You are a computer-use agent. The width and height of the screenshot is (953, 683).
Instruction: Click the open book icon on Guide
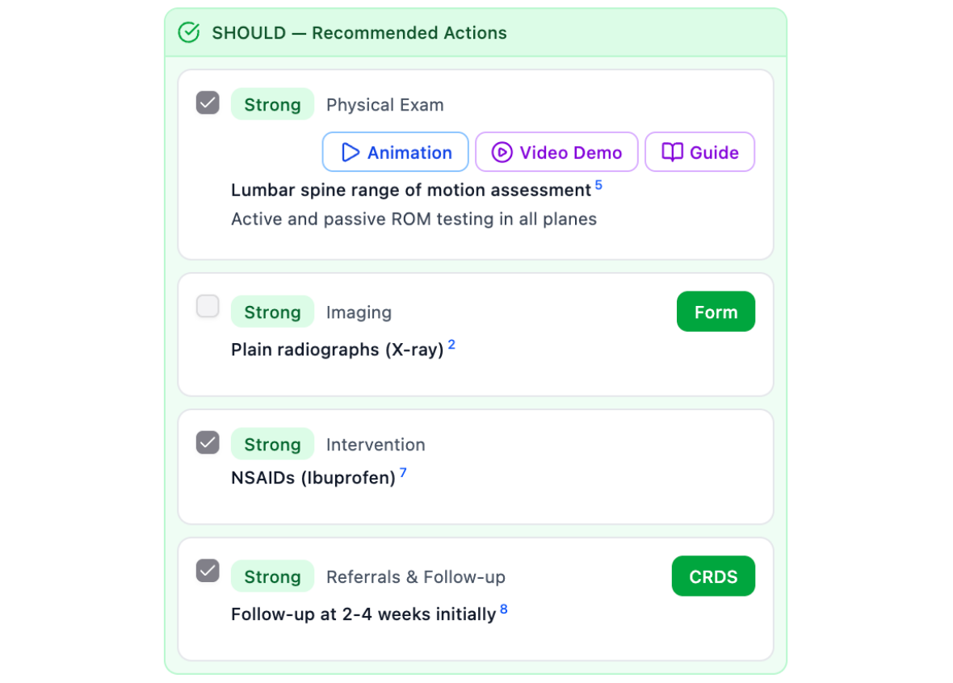672,153
